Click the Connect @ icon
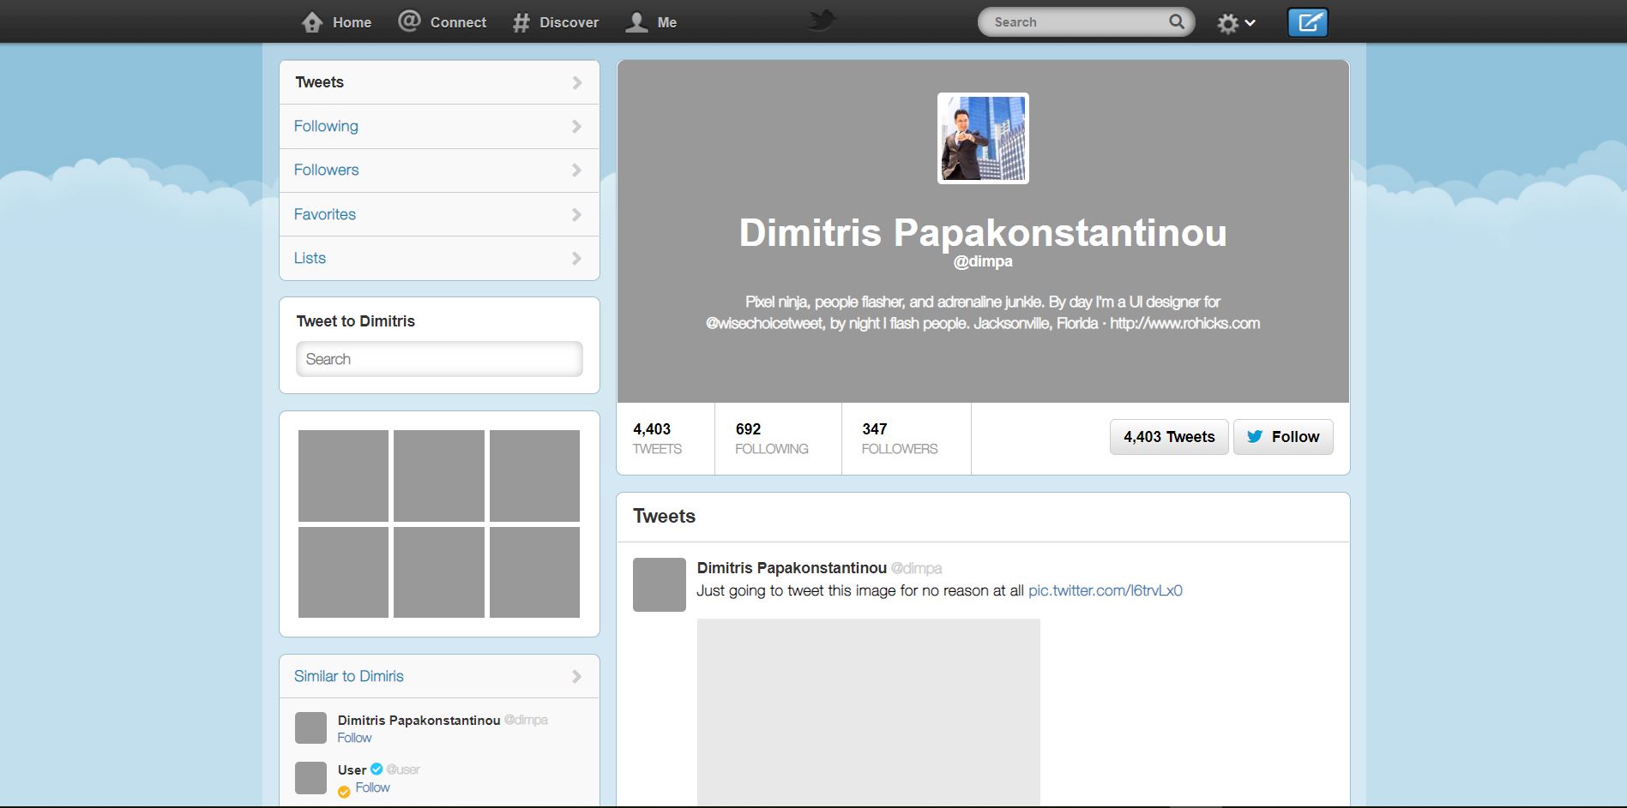Screen dimensions: 1627x808 [409, 21]
